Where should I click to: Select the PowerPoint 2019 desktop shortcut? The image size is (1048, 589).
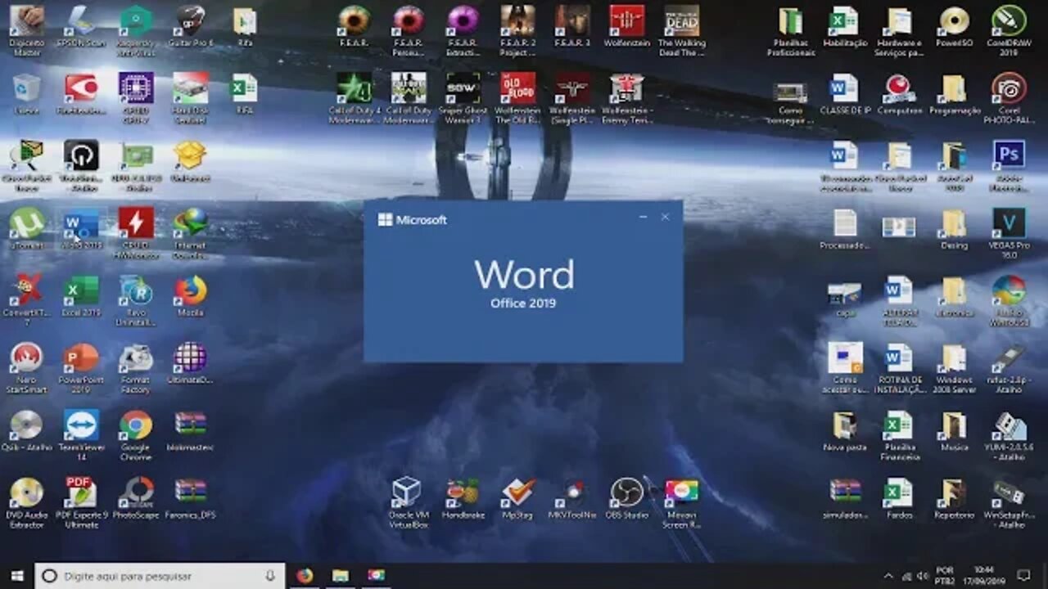click(81, 367)
